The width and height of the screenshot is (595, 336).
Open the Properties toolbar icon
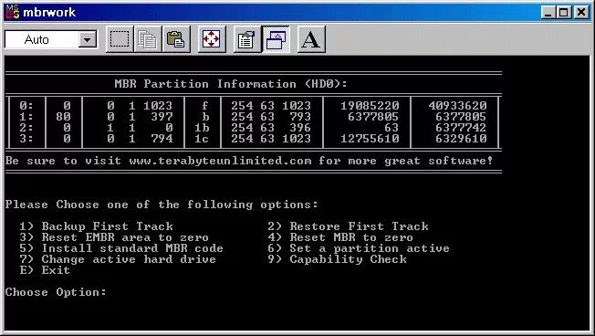(247, 39)
